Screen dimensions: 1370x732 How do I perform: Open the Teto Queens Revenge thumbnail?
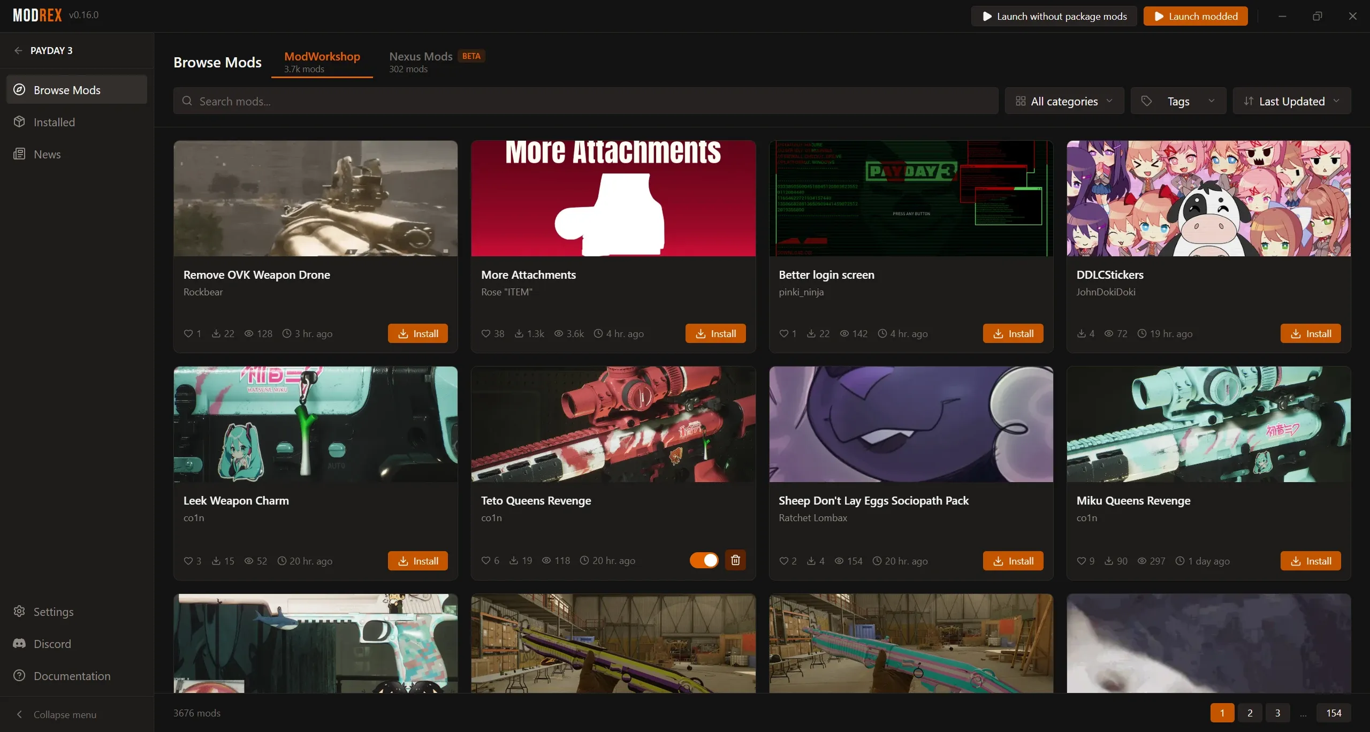coord(613,424)
